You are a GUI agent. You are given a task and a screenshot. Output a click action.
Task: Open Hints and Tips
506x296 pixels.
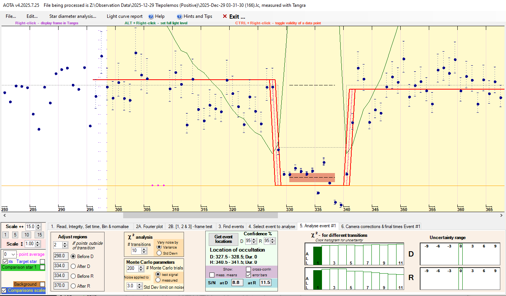(194, 16)
